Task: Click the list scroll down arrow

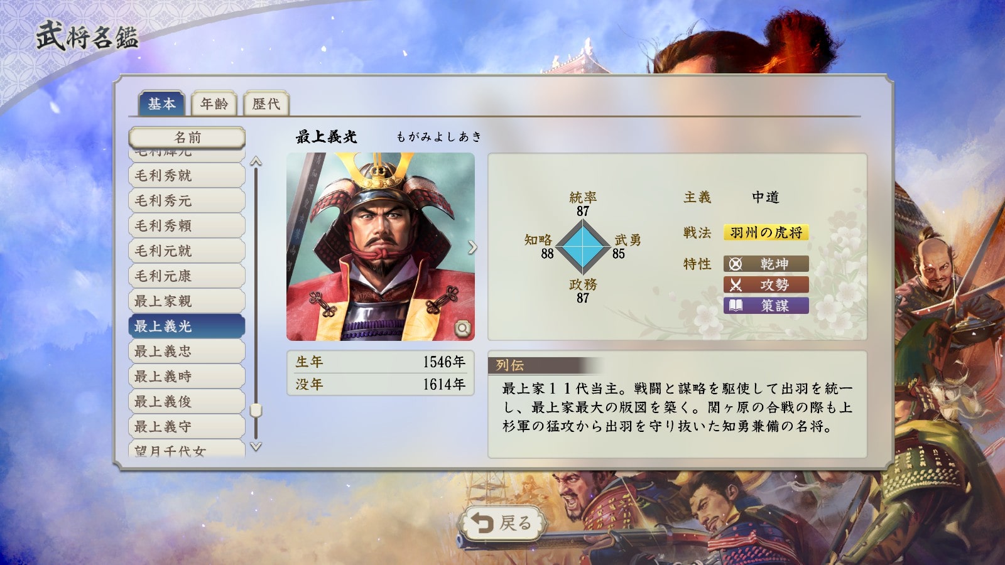Action: click(256, 447)
